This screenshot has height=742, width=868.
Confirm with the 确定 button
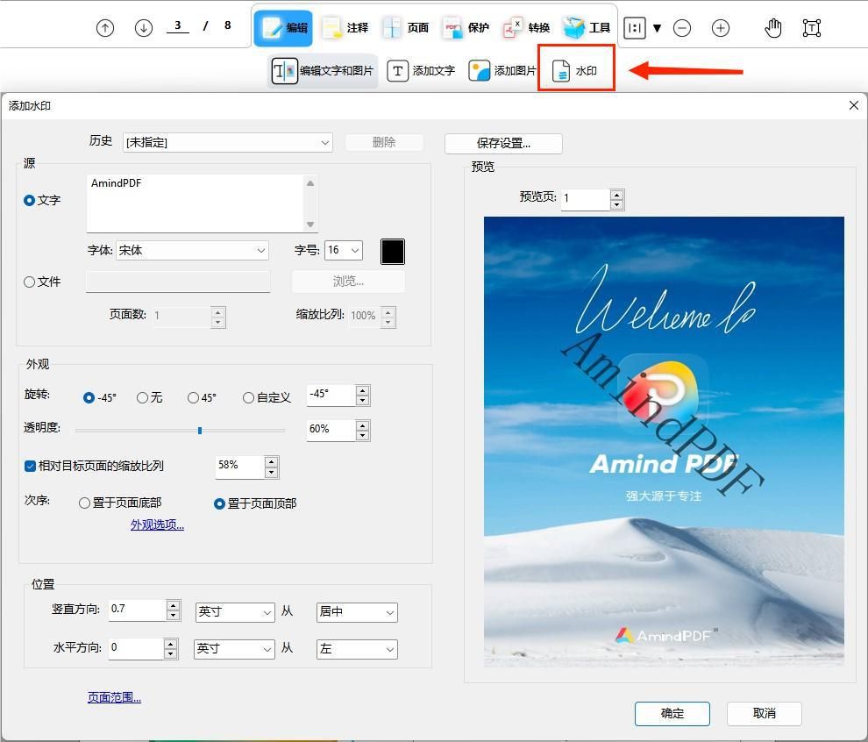pyautogui.click(x=672, y=714)
